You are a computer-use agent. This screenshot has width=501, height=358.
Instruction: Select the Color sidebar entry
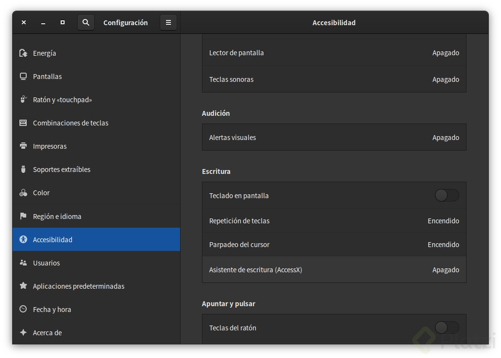click(x=96, y=193)
